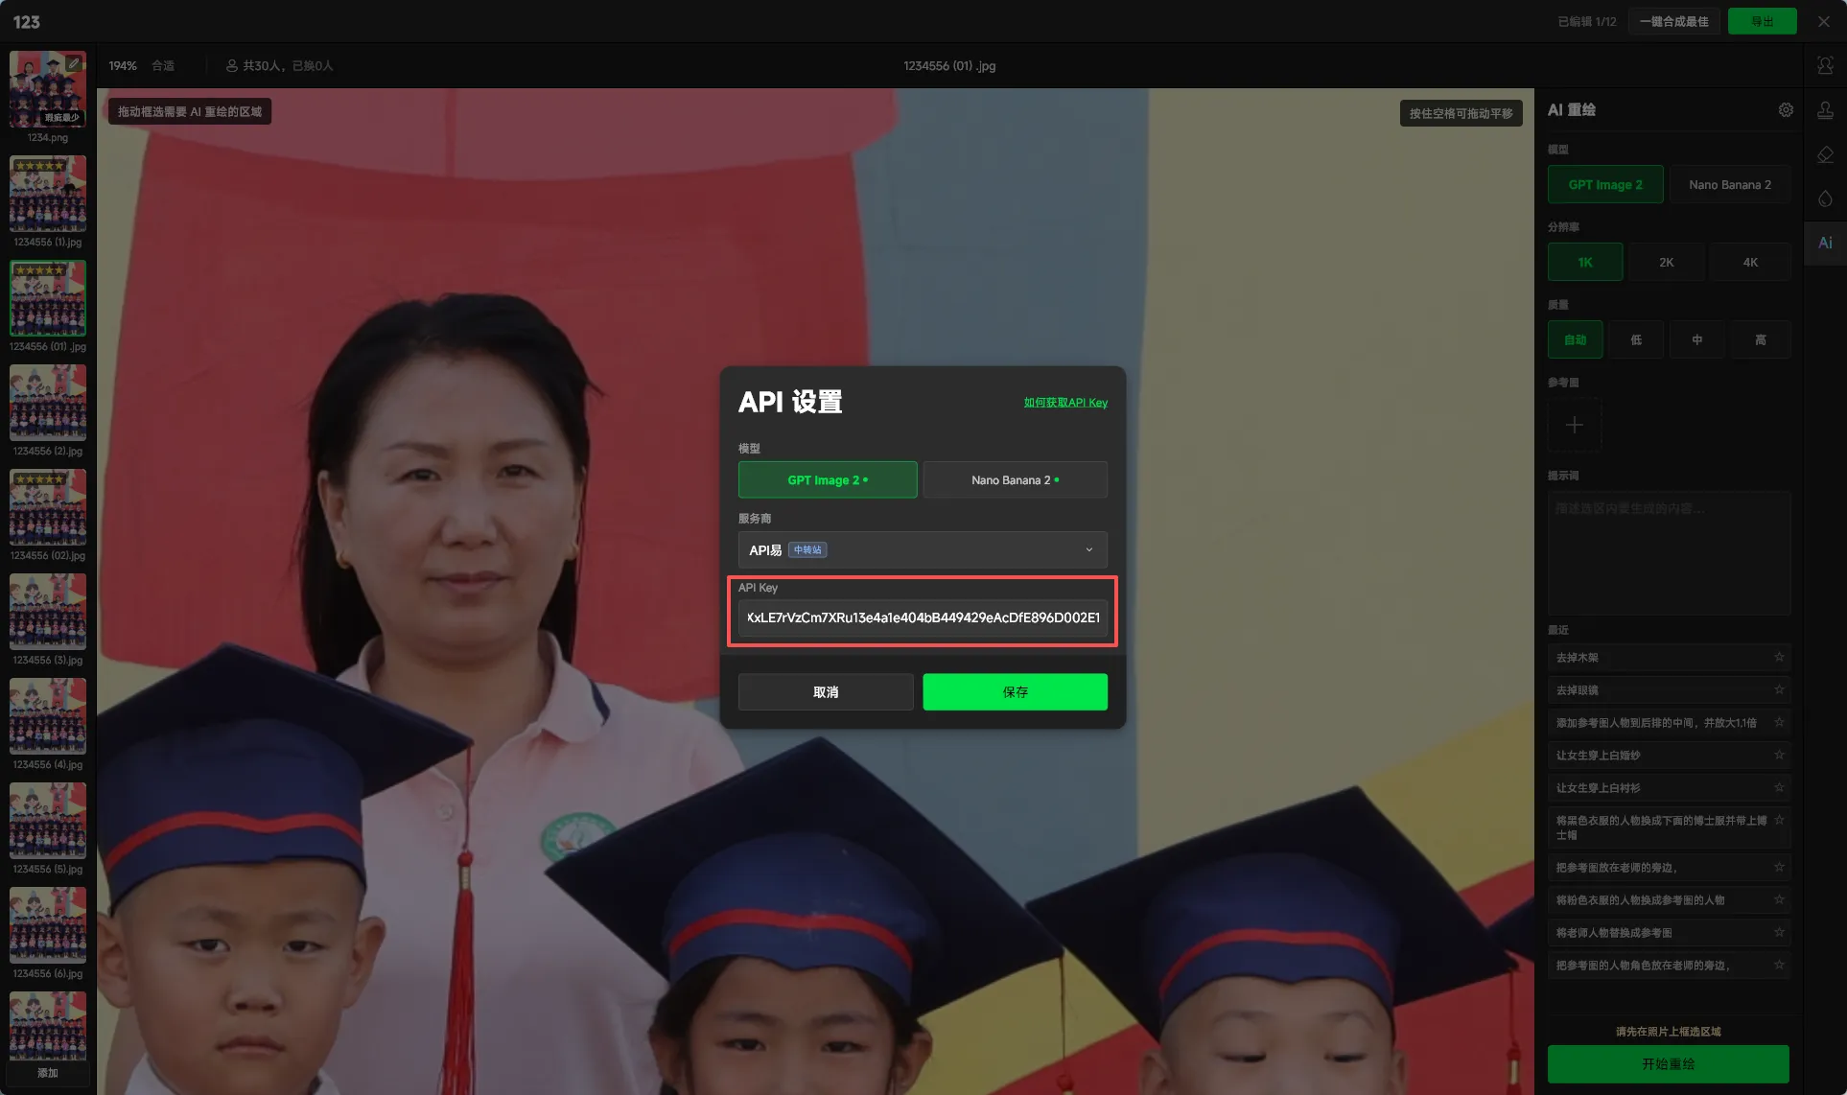The image size is (1847, 1095).
Task: Select thumbnail 1234556 (6).jpg
Action: (x=48, y=925)
